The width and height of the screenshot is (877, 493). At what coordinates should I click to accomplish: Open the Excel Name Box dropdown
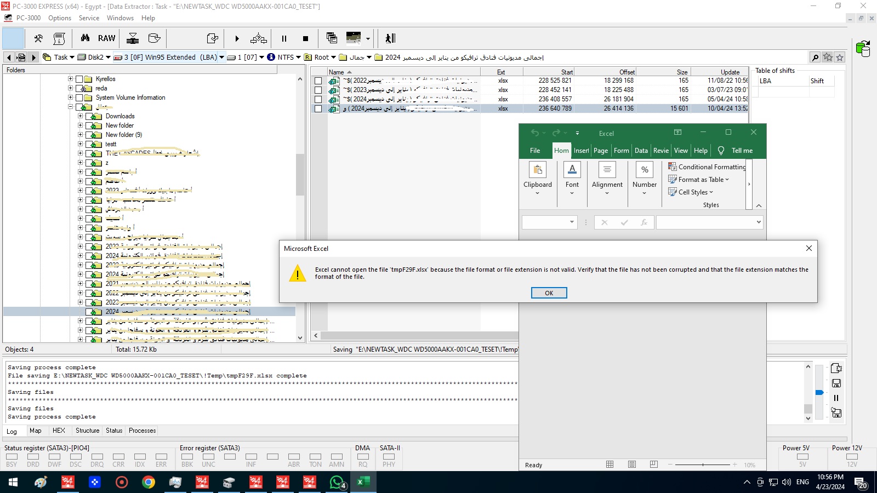coord(572,222)
